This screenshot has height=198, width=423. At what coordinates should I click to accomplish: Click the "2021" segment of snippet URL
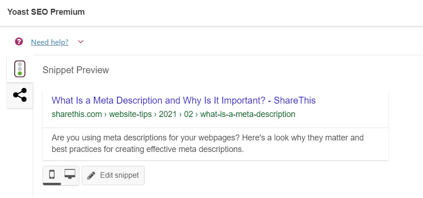pos(168,114)
